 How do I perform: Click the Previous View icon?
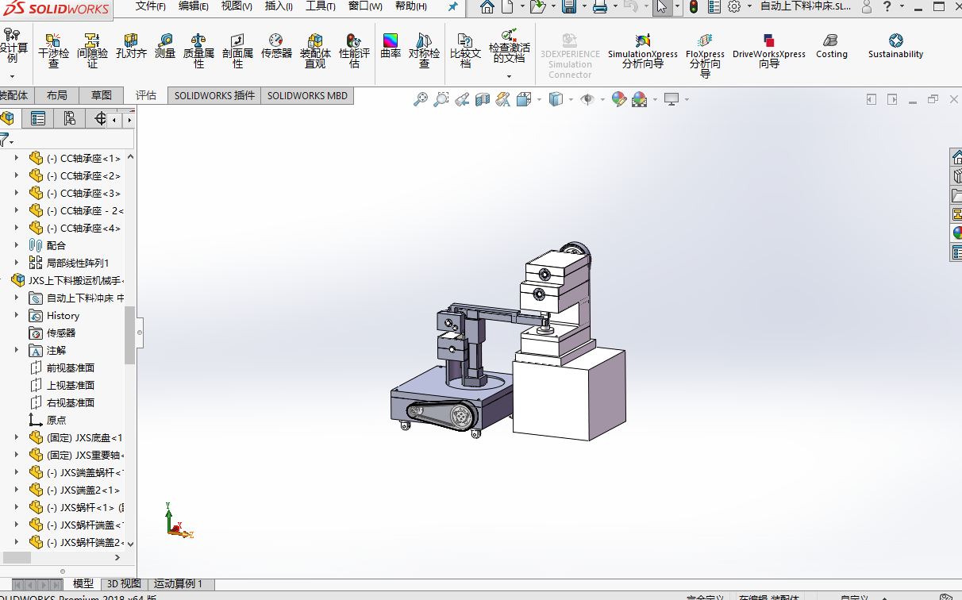[x=462, y=99]
